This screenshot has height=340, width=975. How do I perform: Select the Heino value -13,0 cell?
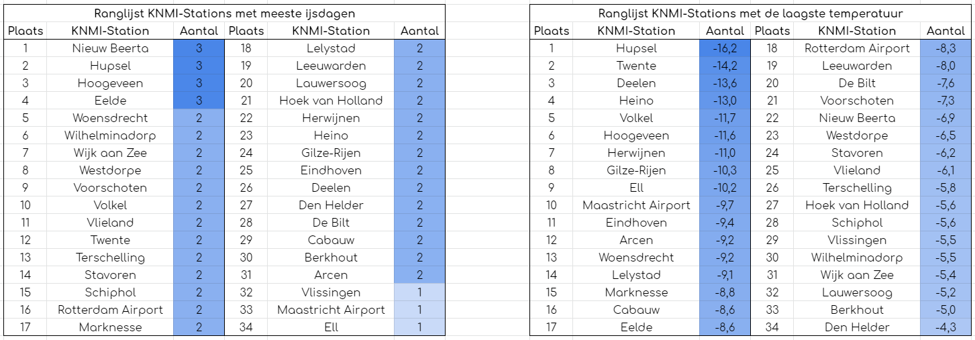[x=725, y=101]
